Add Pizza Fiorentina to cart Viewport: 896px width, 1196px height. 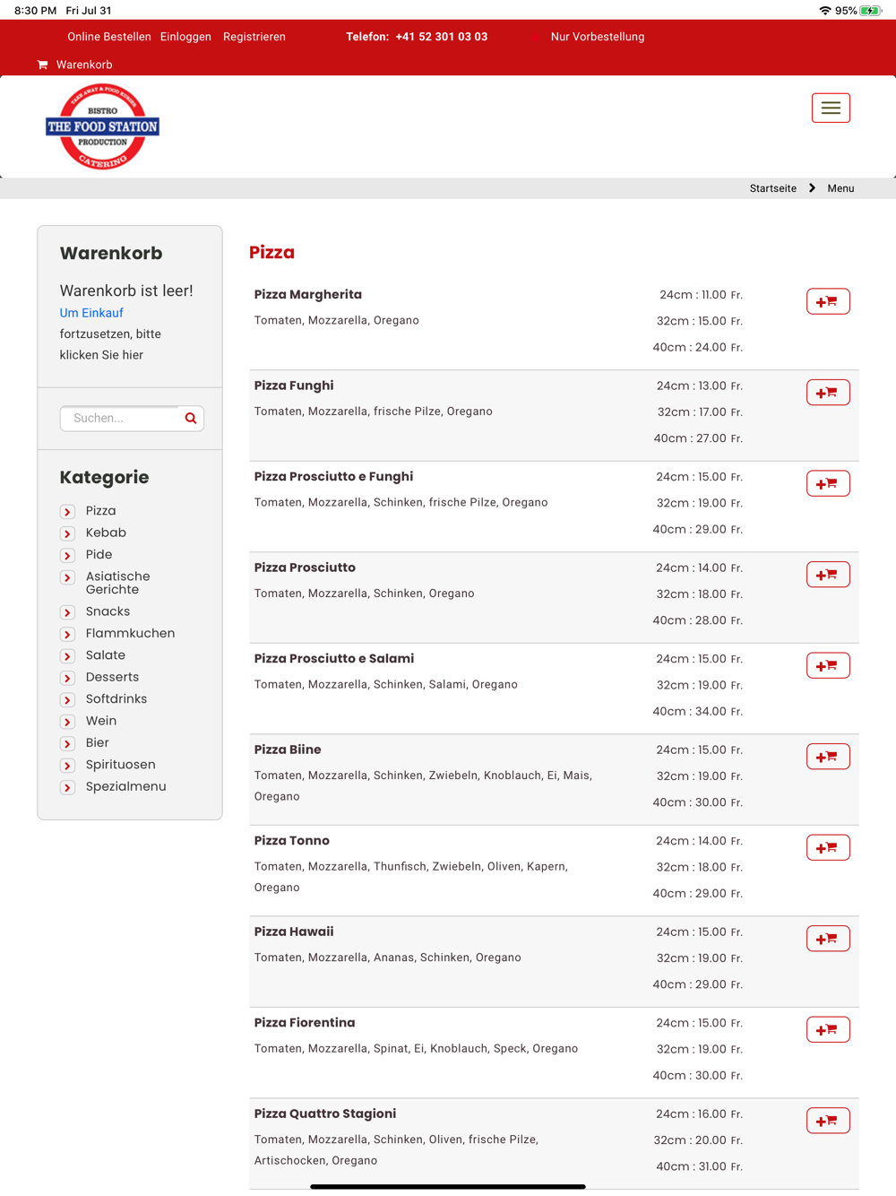click(x=828, y=1029)
